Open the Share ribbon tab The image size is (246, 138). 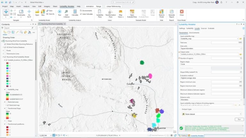(55, 6)
